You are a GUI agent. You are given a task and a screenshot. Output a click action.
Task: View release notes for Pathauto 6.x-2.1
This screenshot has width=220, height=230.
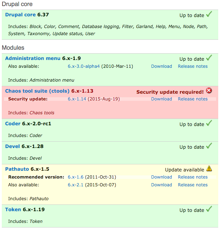point(193,185)
